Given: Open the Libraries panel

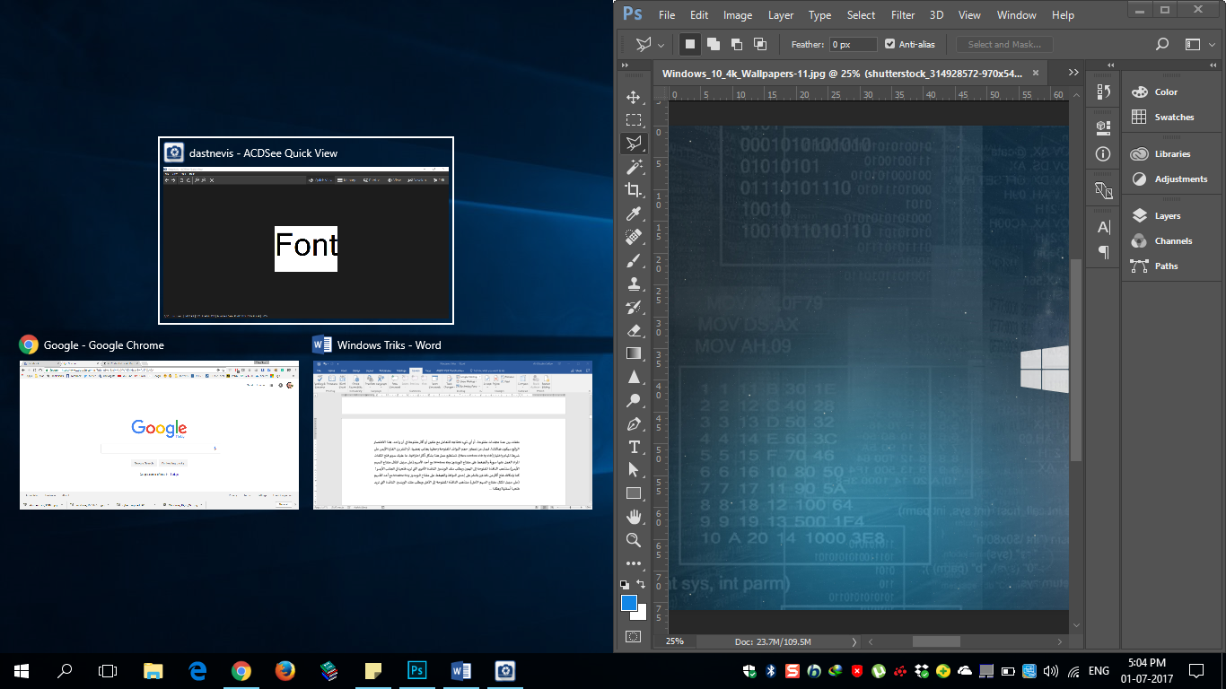Looking at the screenshot, I should click(1172, 154).
